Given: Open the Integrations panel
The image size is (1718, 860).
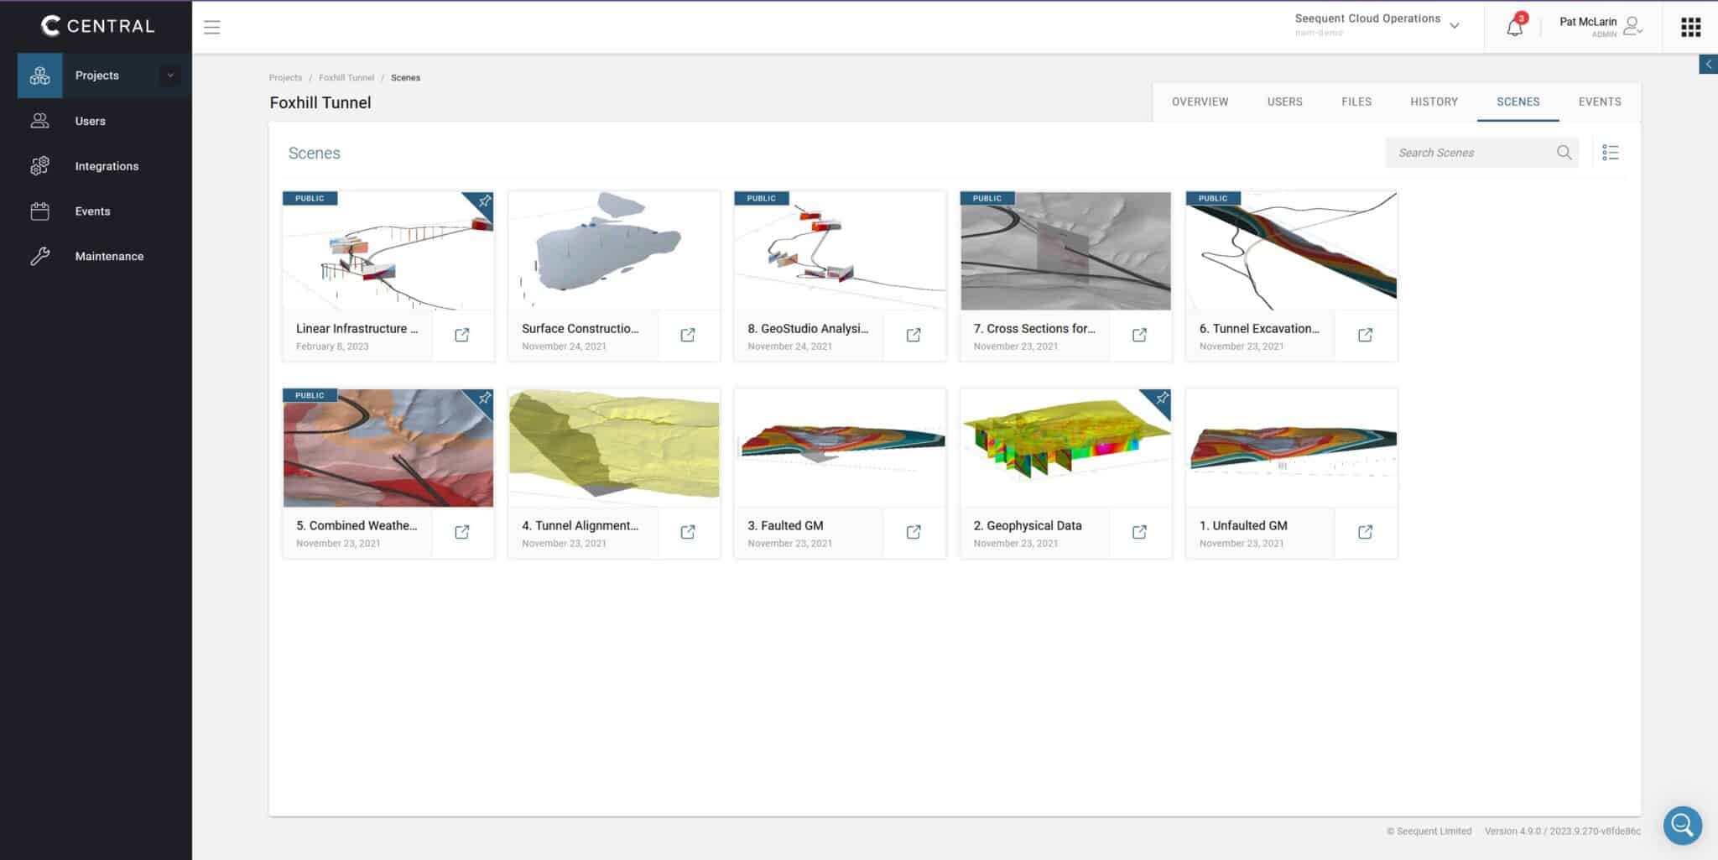Looking at the screenshot, I should coord(39,165).
